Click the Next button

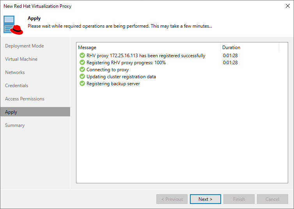(x=205, y=199)
